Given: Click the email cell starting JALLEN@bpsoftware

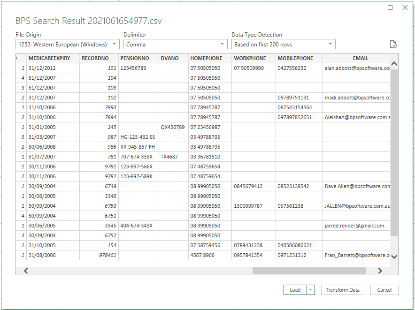Looking at the screenshot, I should [356, 206].
